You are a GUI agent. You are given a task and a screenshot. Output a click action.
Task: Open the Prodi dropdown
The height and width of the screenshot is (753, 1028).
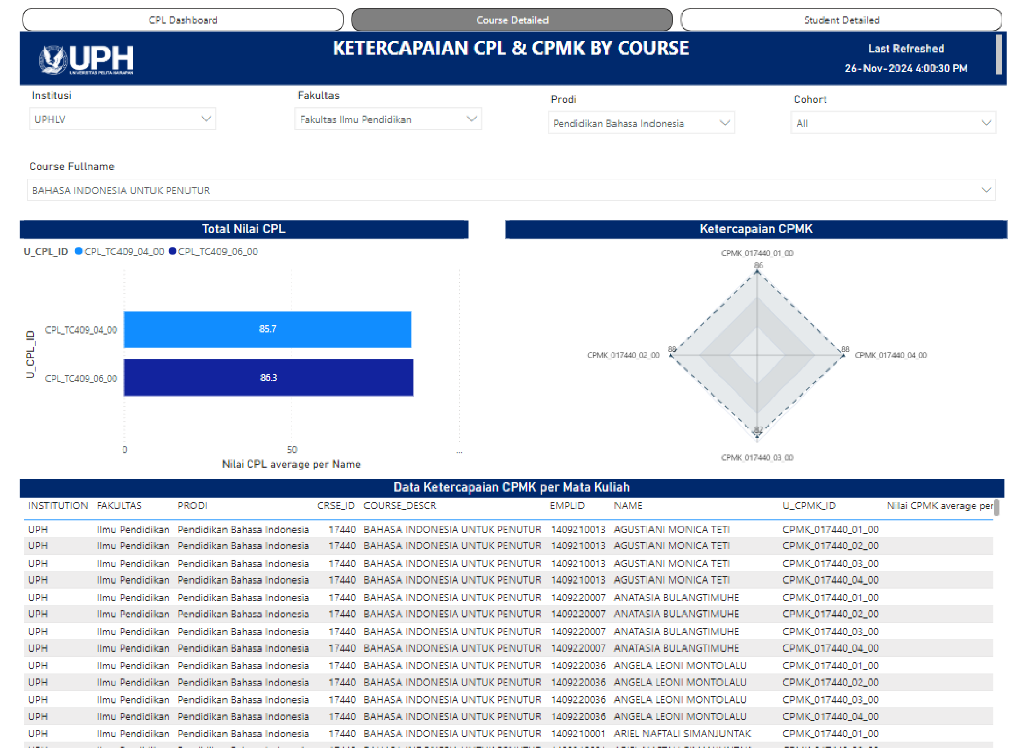[641, 123]
